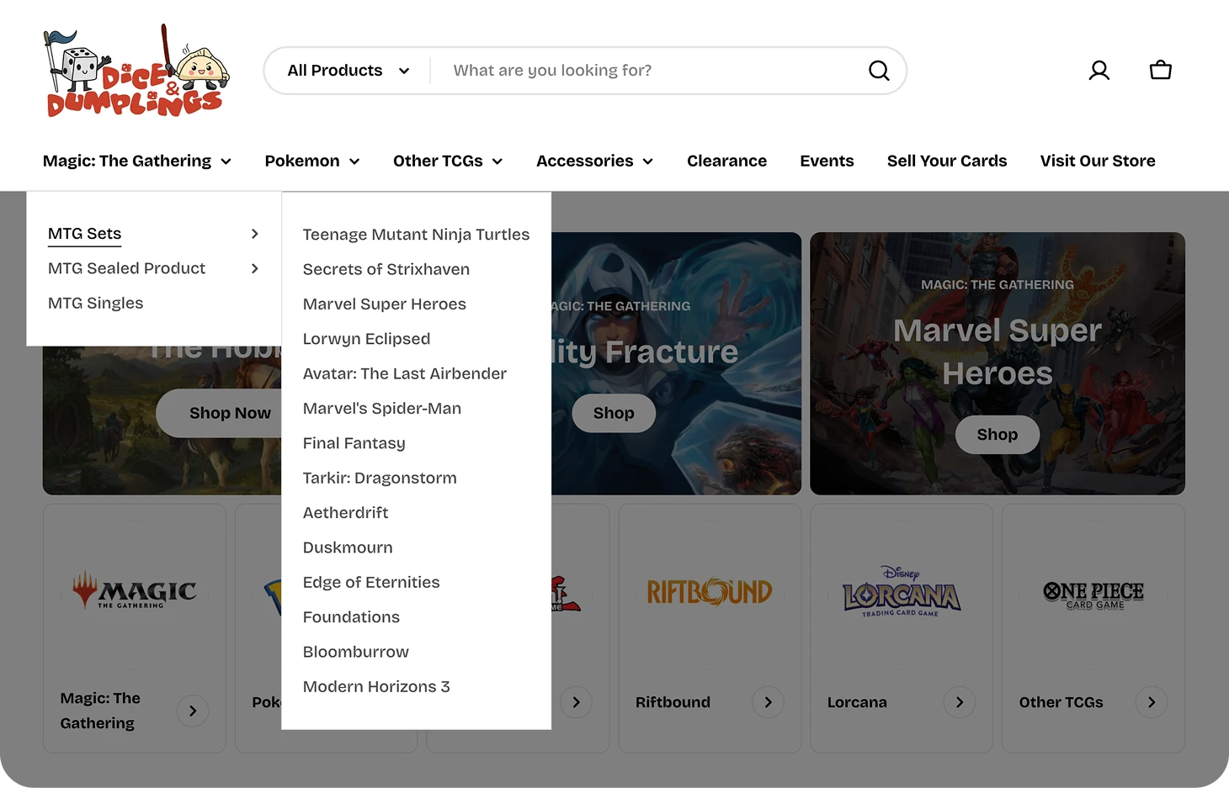Click the search magnifier icon
1229x788 pixels.
point(879,71)
